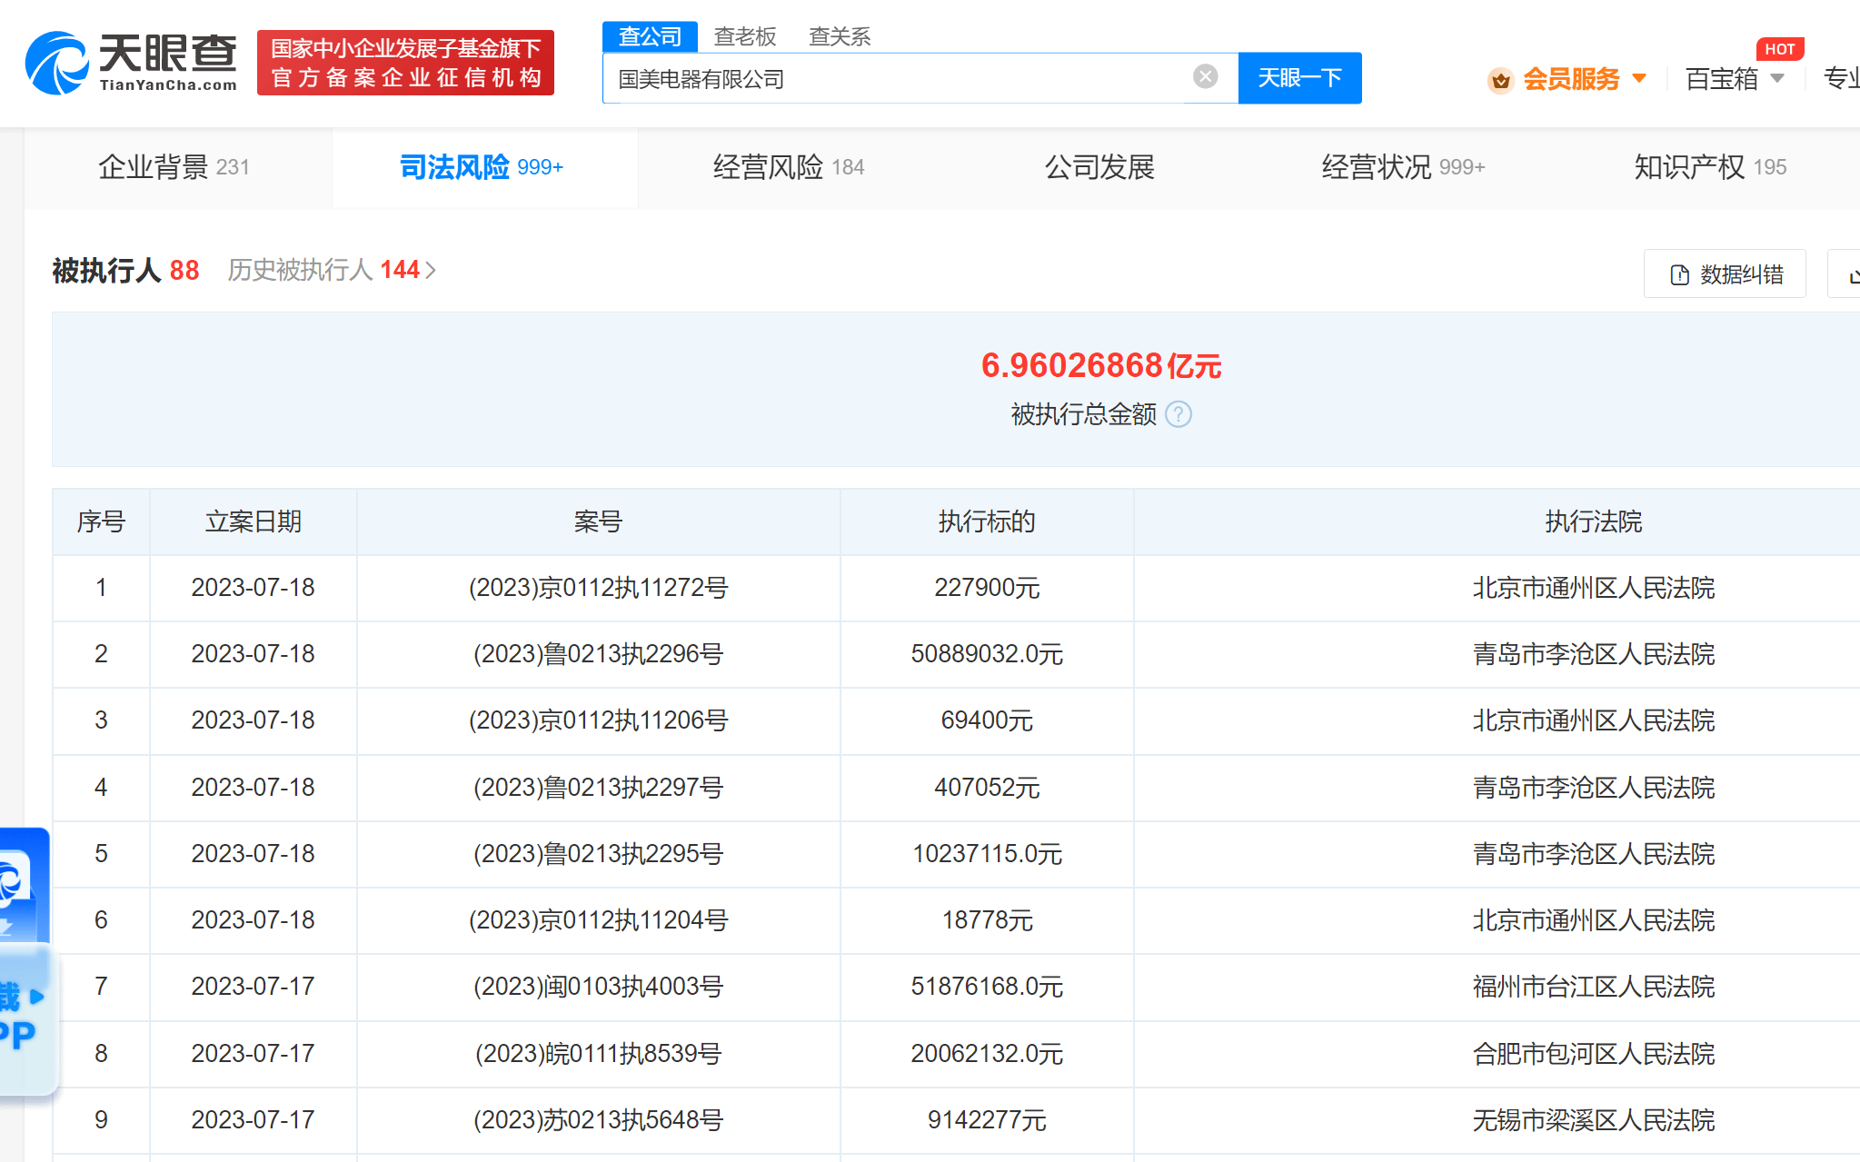Click the crown icon beside 会员服务
Viewport: 1860px width, 1162px height.
tap(1500, 80)
